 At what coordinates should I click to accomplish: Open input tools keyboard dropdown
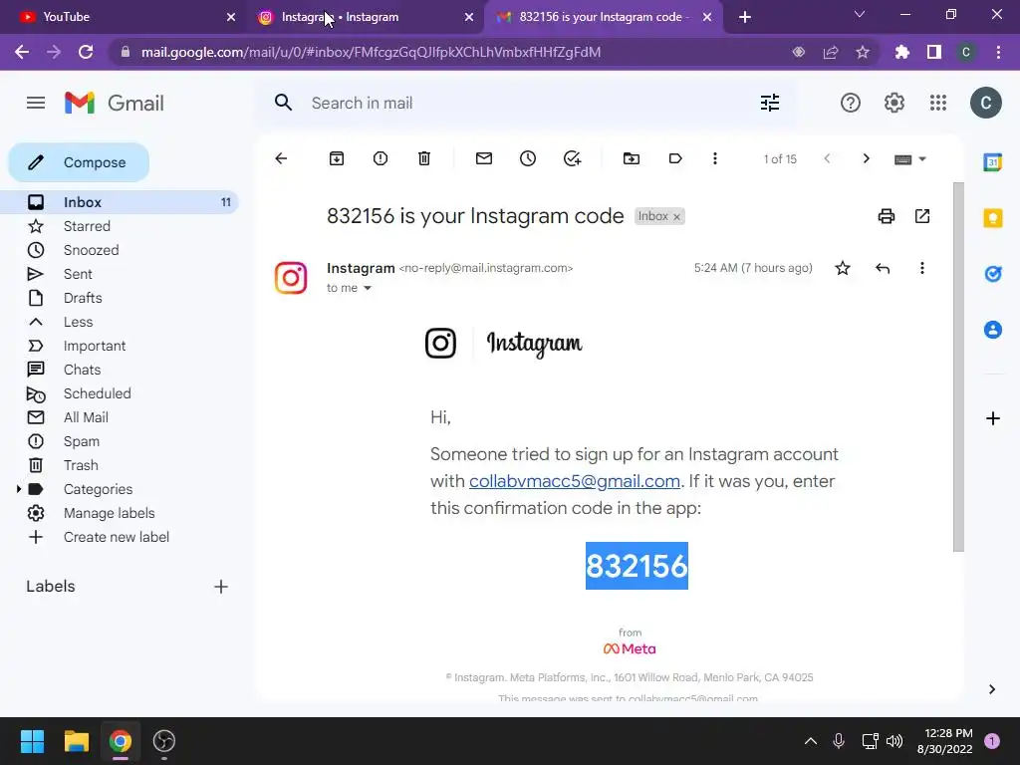click(x=910, y=159)
